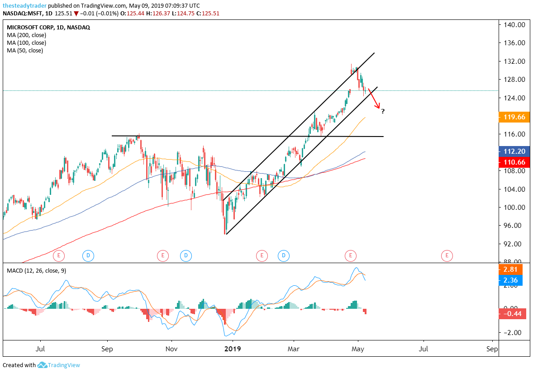This screenshot has height=373, width=533.
Task: Select the MA (100, close) indicator label
Action: 26,43
